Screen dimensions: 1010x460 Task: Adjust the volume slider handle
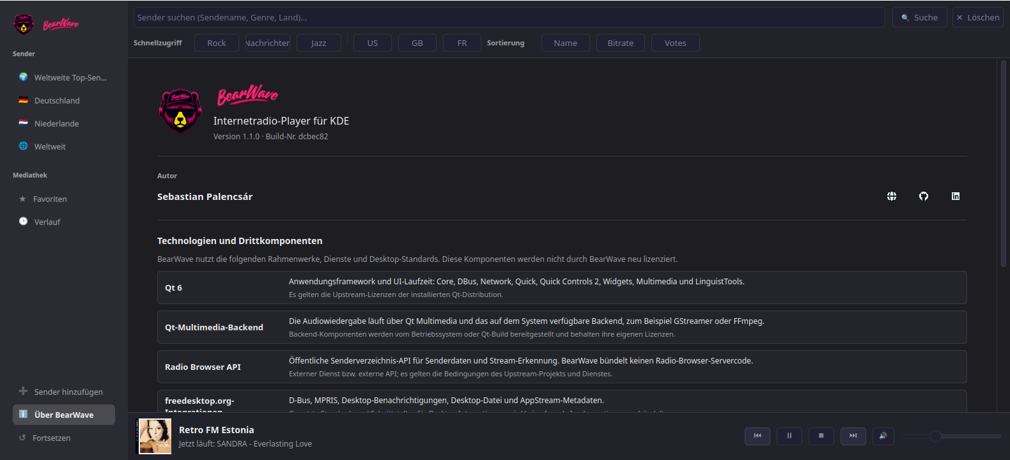936,436
